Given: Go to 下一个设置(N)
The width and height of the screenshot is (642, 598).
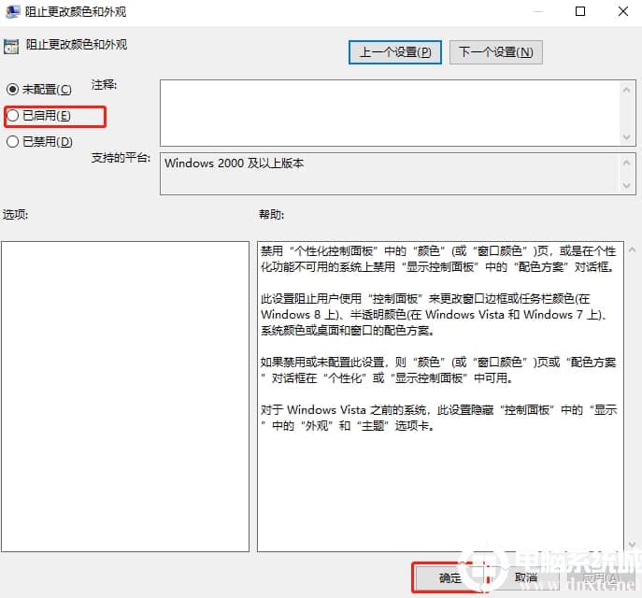Looking at the screenshot, I should tap(496, 52).
